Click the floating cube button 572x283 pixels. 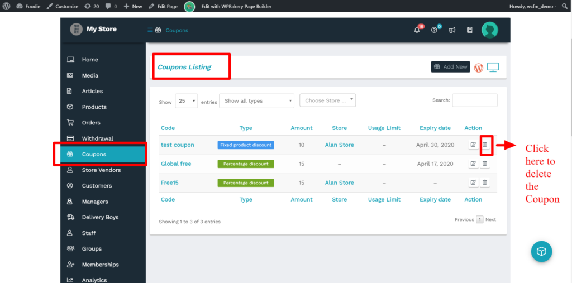[x=541, y=251]
